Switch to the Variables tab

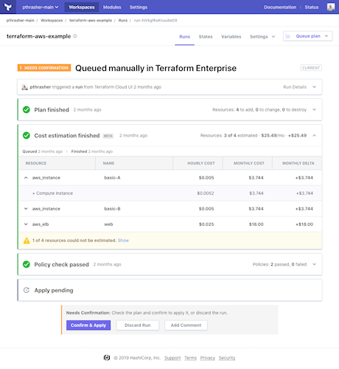(231, 37)
